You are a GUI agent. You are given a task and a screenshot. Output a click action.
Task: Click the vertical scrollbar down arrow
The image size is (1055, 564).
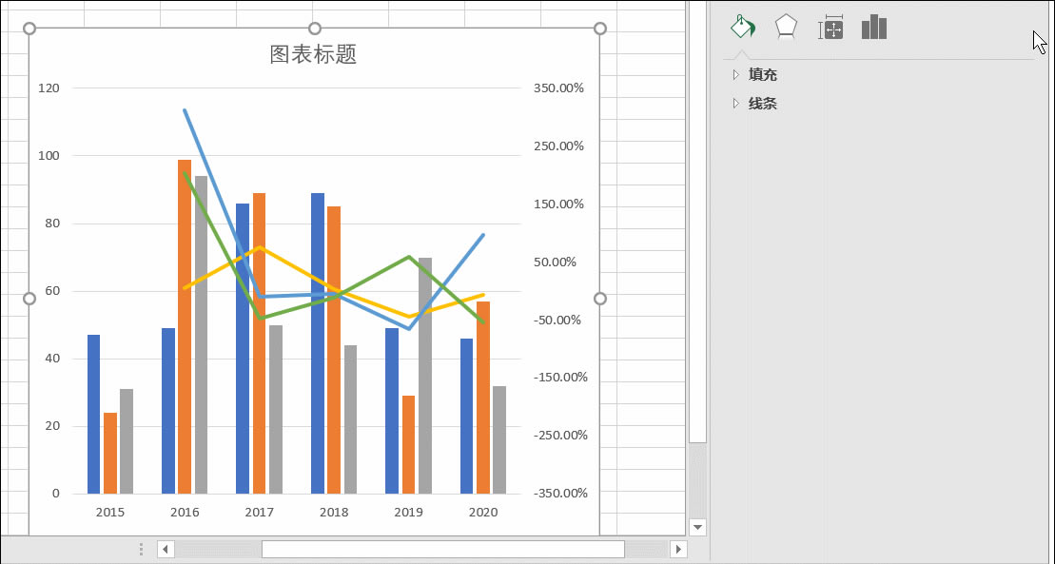click(x=697, y=527)
